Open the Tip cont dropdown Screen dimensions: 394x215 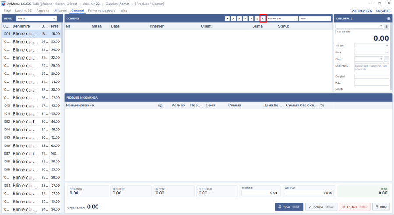point(371,46)
